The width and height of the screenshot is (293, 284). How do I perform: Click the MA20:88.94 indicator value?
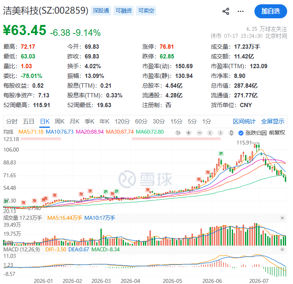(x=90, y=132)
